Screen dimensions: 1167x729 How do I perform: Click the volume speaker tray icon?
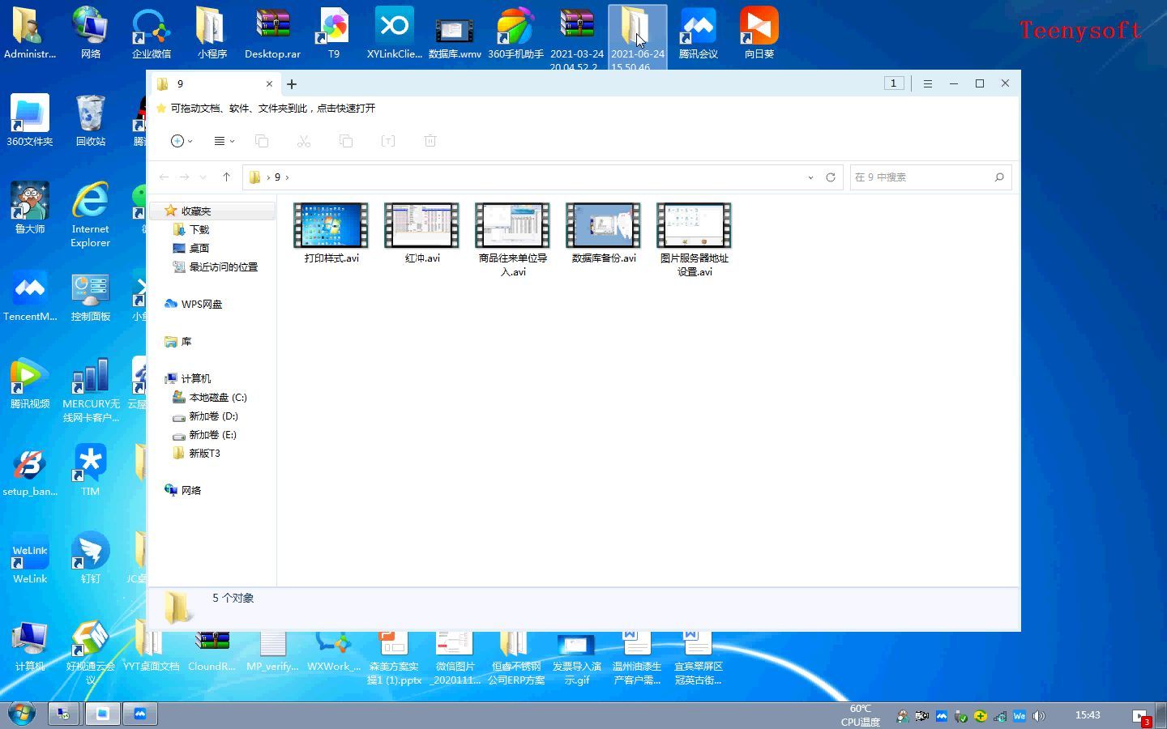(x=1039, y=716)
